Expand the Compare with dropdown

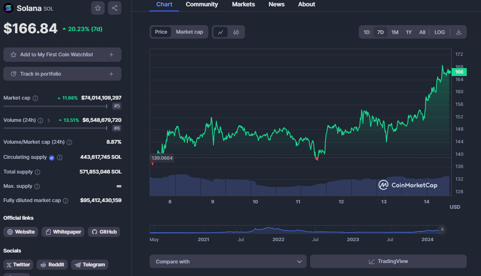(x=228, y=261)
